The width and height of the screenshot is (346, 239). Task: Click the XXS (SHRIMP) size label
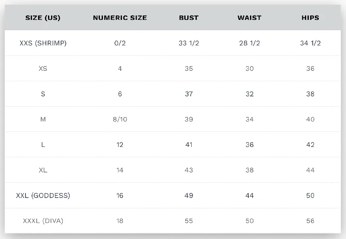43,43
